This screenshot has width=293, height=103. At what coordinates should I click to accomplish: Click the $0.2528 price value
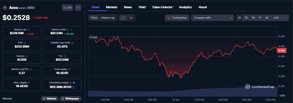[x=16, y=17]
